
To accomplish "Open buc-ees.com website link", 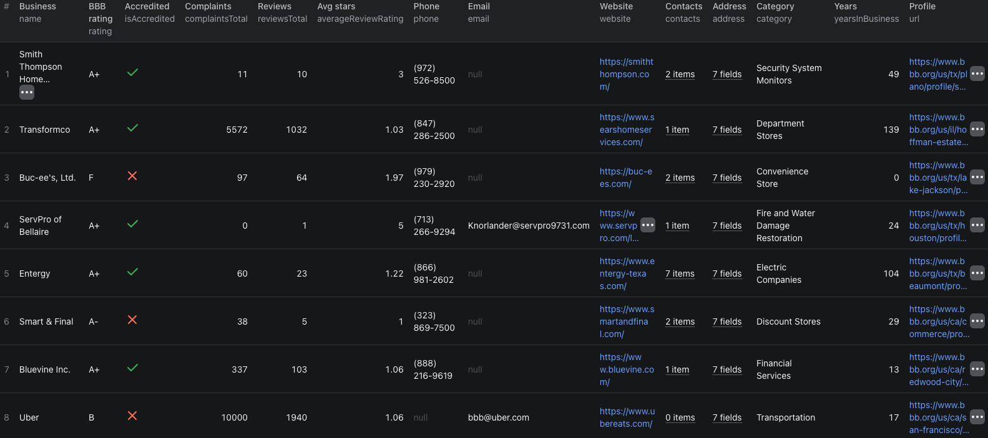I will pyautogui.click(x=626, y=178).
